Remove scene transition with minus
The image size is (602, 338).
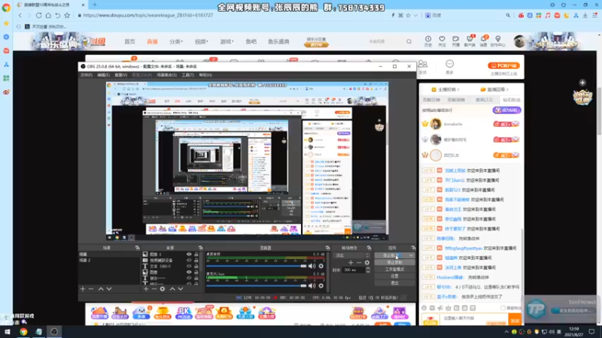[x=359, y=262]
